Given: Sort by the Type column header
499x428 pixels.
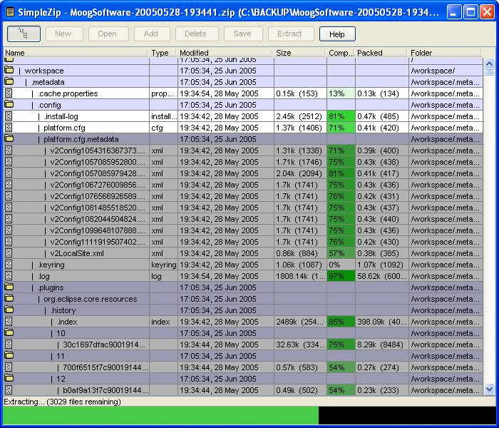Looking at the screenshot, I should coord(163,53).
